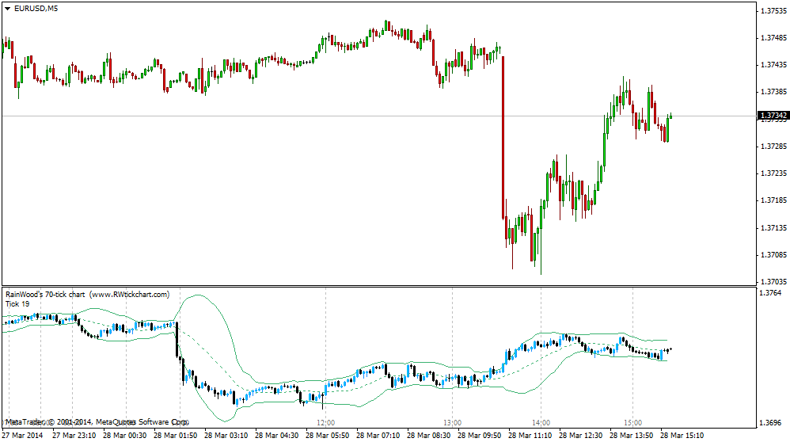Click the EURUSD,M5 chart title label
The image size is (790, 442).
tap(36, 8)
